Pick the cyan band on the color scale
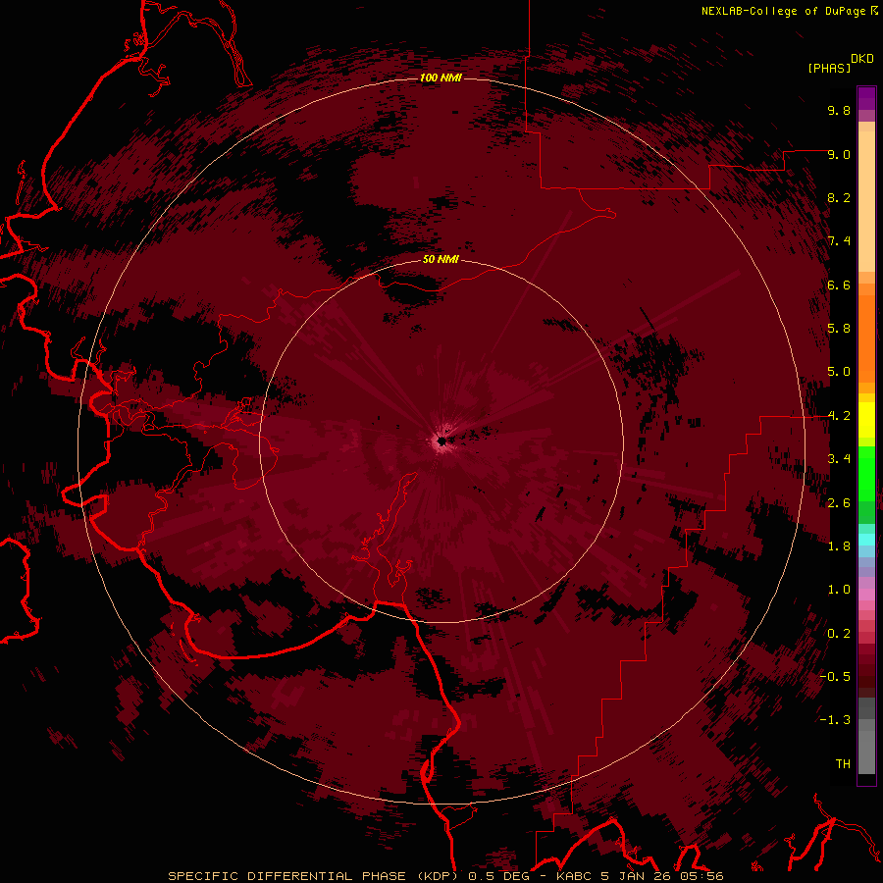883x883 pixels. tap(866, 539)
